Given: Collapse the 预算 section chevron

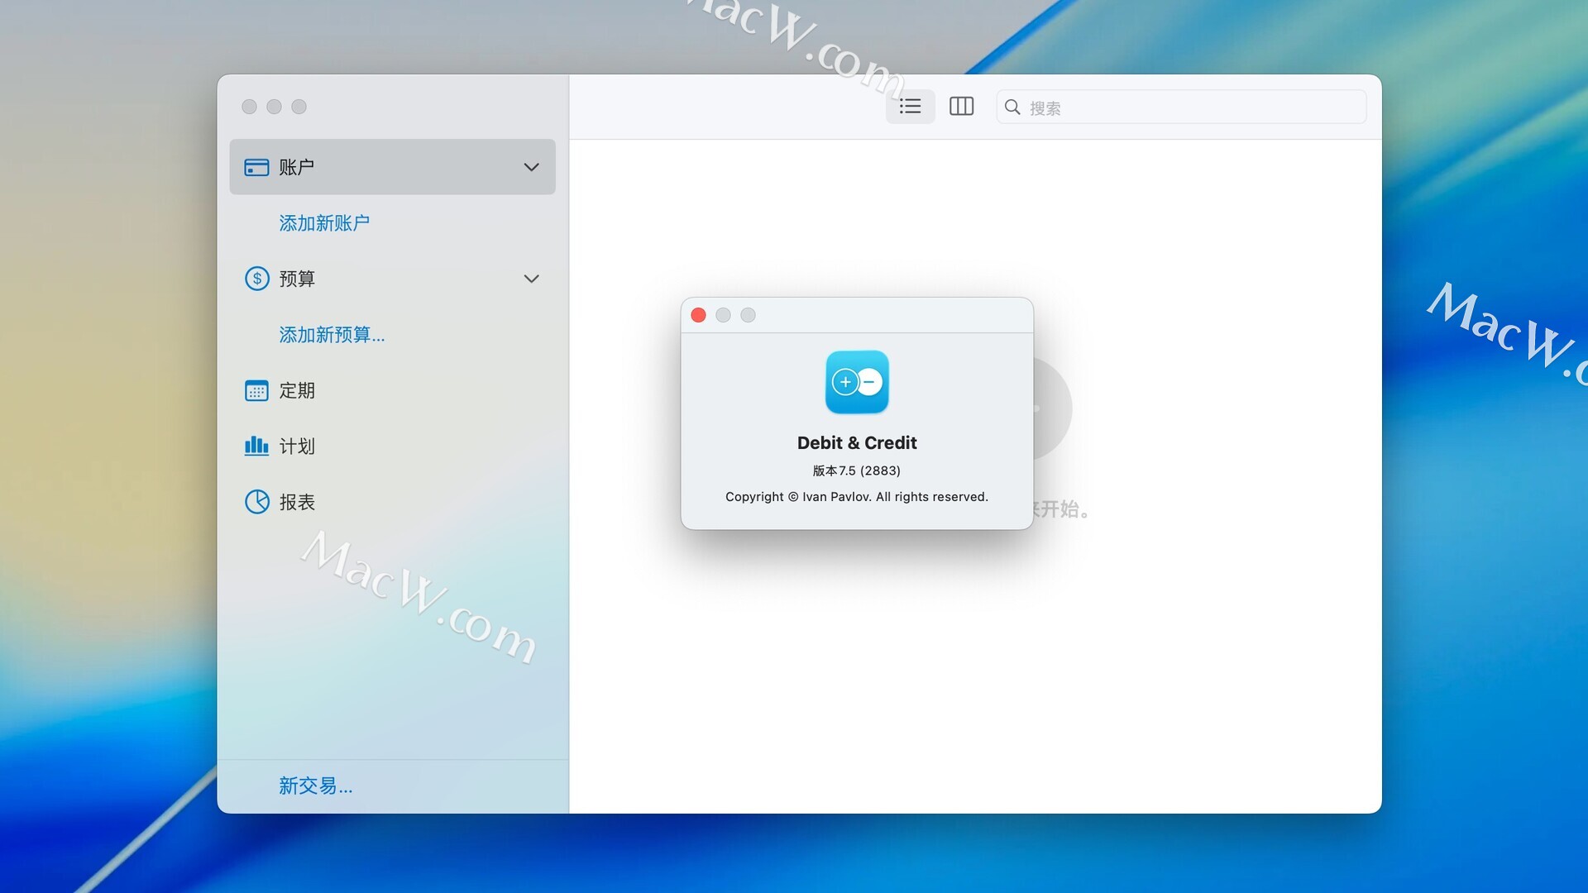Looking at the screenshot, I should (531, 279).
